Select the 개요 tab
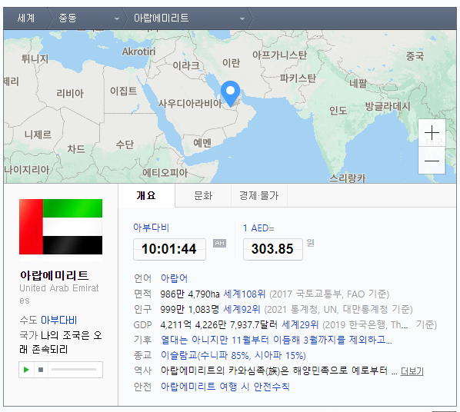Screen dimensions: 460x412 [x=146, y=195]
